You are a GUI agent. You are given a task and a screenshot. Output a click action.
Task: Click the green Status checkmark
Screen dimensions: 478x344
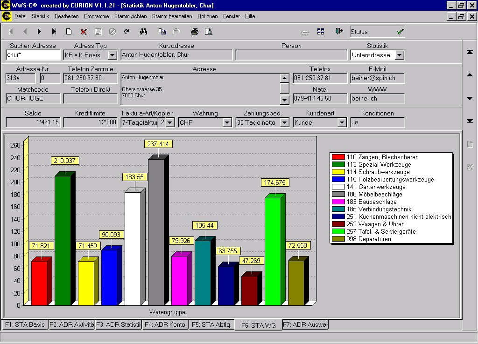(x=400, y=32)
